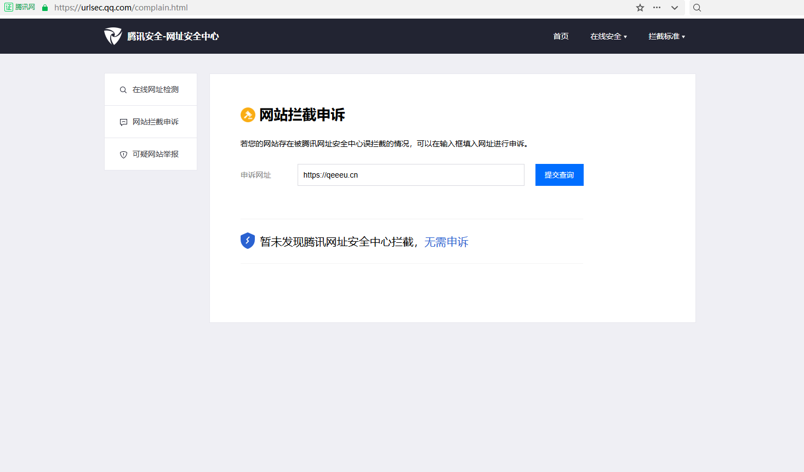Bookmark page with the star icon
804x472 pixels.
point(640,8)
